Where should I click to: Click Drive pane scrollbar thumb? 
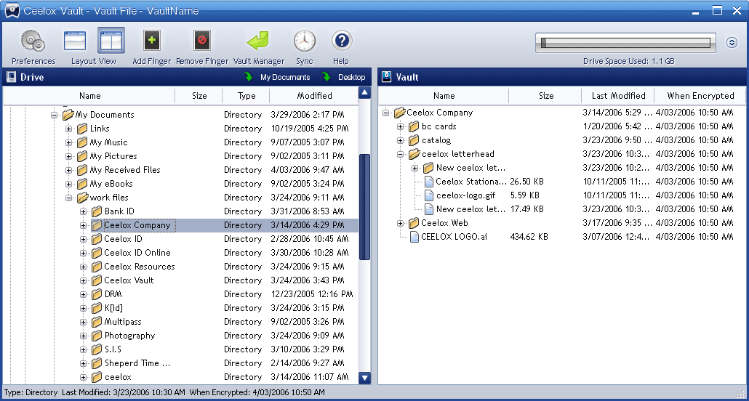pyautogui.click(x=364, y=207)
